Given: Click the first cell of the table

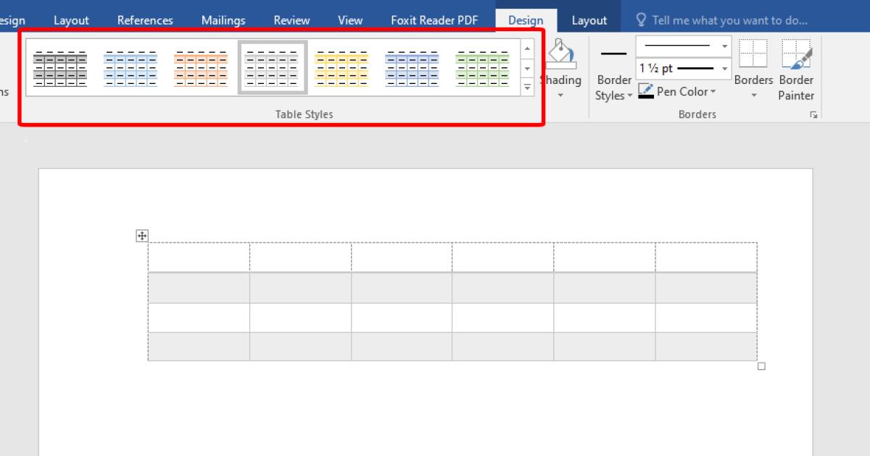Looking at the screenshot, I should pos(199,258).
